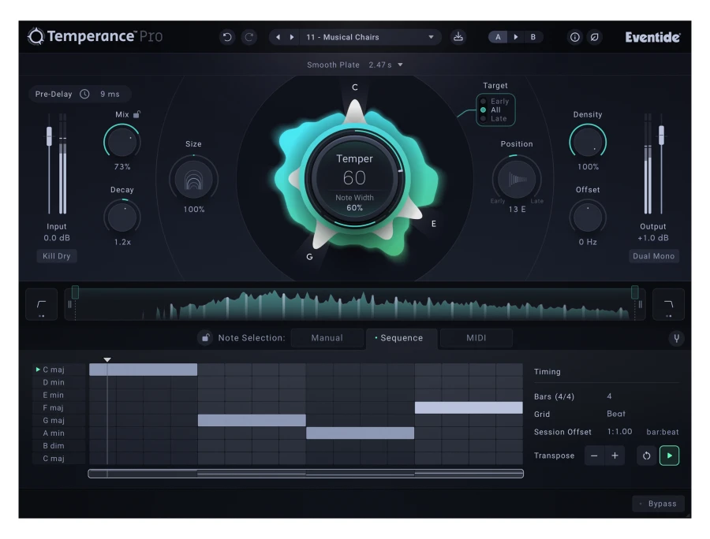The image size is (710, 539).
Task: Click the left range handle on spectrum
Action: click(75, 292)
